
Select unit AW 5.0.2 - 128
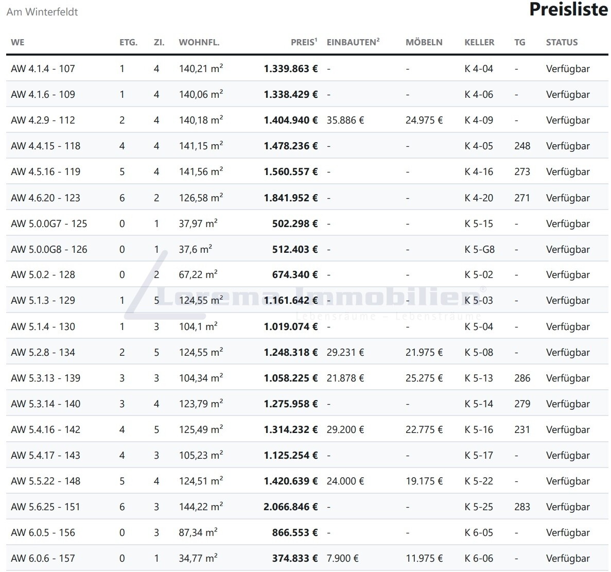(x=43, y=275)
